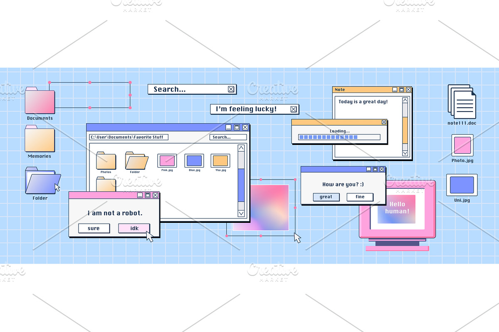Choose the "fine" button
Screen dimensions: 499x332
point(360,197)
